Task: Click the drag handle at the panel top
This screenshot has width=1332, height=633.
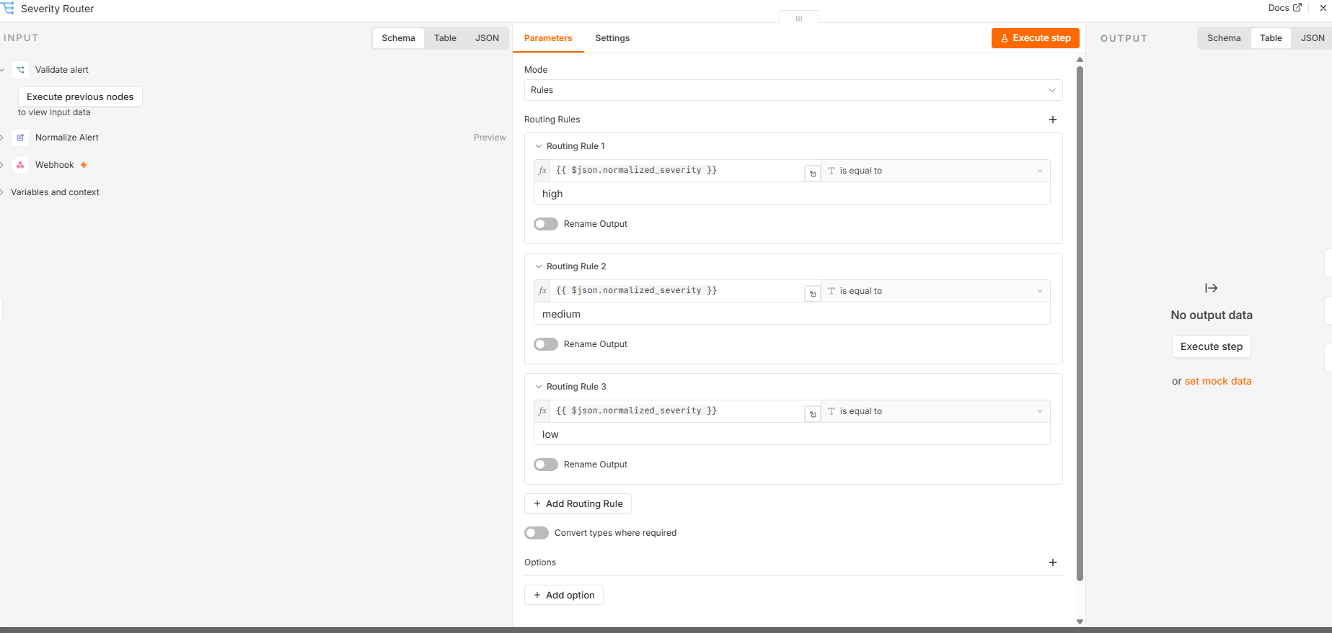Action: point(799,18)
